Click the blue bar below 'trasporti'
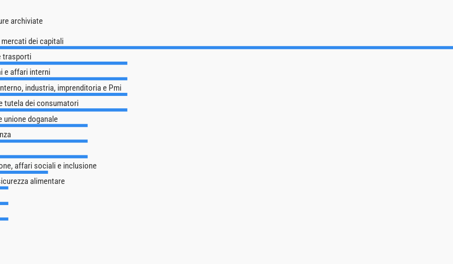The image size is (453, 264). click(64, 63)
